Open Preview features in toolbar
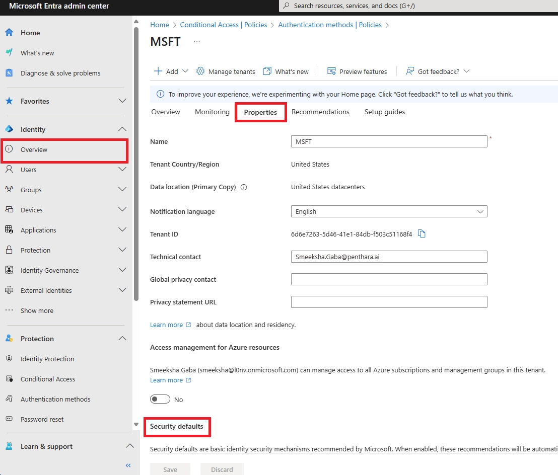This screenshot has height=475, width=558. [x=357, y=71]
